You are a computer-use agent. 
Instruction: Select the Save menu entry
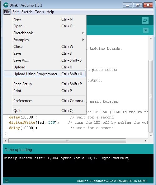45,53
